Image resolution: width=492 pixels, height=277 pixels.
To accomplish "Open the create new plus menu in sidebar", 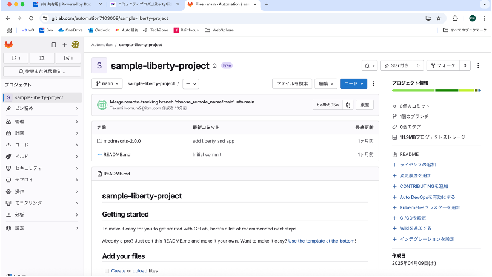I will (x=64, y=45).
